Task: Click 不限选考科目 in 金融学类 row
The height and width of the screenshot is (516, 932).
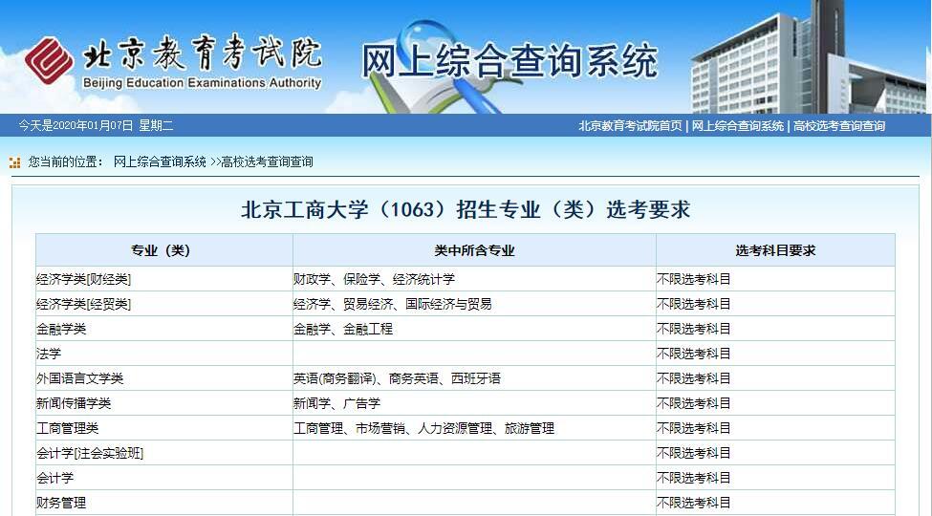Action: pyautogui.click(x=775, y=329)
